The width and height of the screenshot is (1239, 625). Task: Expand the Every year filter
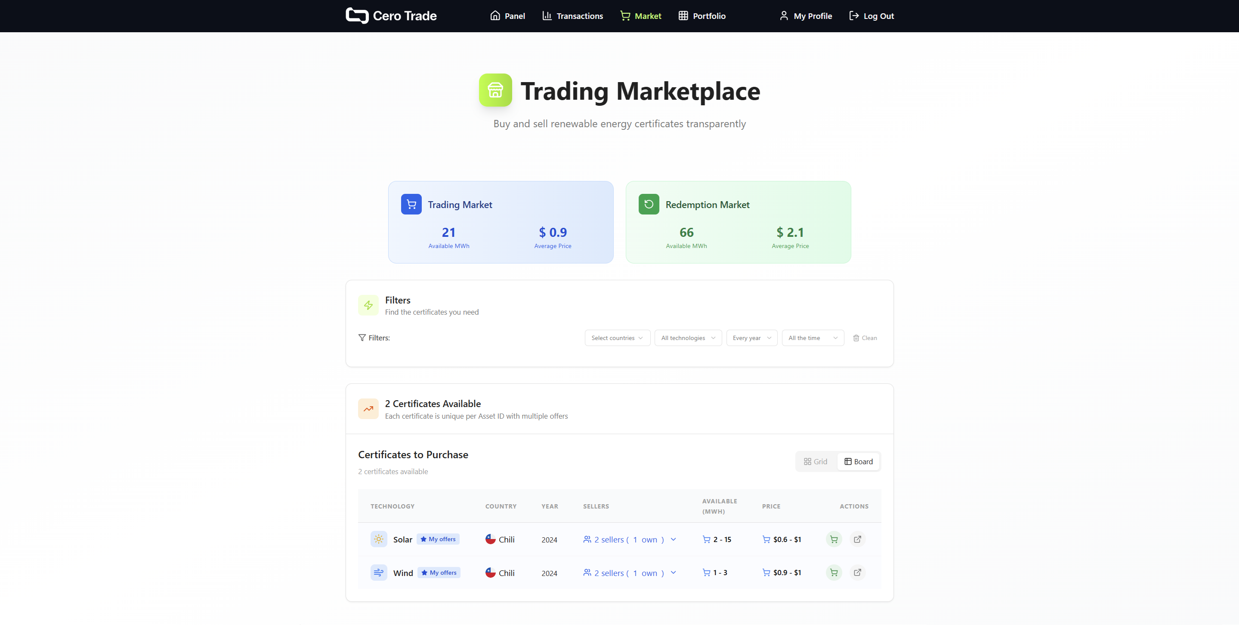point(751,338)
